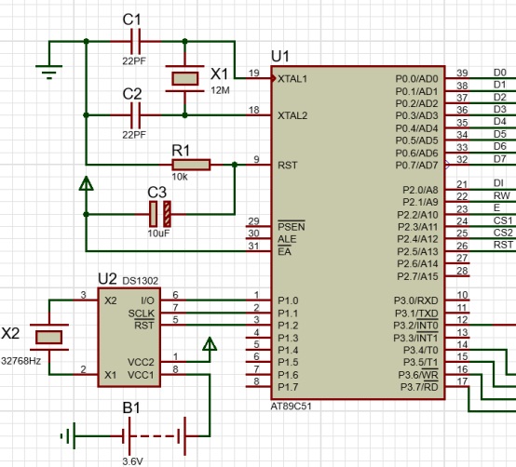Select the U2 DS1302 chip body
This screenshot has width=516, height=467.
129,337
